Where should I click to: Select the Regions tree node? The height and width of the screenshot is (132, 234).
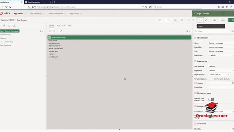(x=3, y=38)
